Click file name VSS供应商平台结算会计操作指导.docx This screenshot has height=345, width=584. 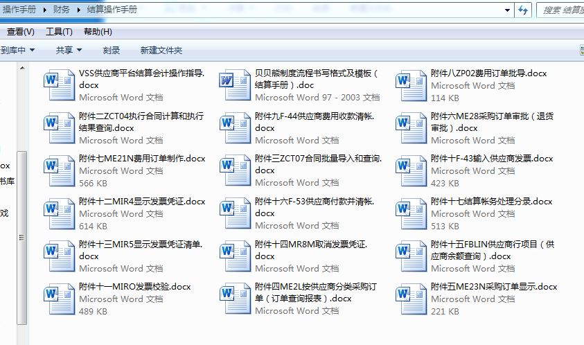click(x=141, y=79)
